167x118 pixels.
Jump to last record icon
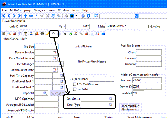point(20,16)
